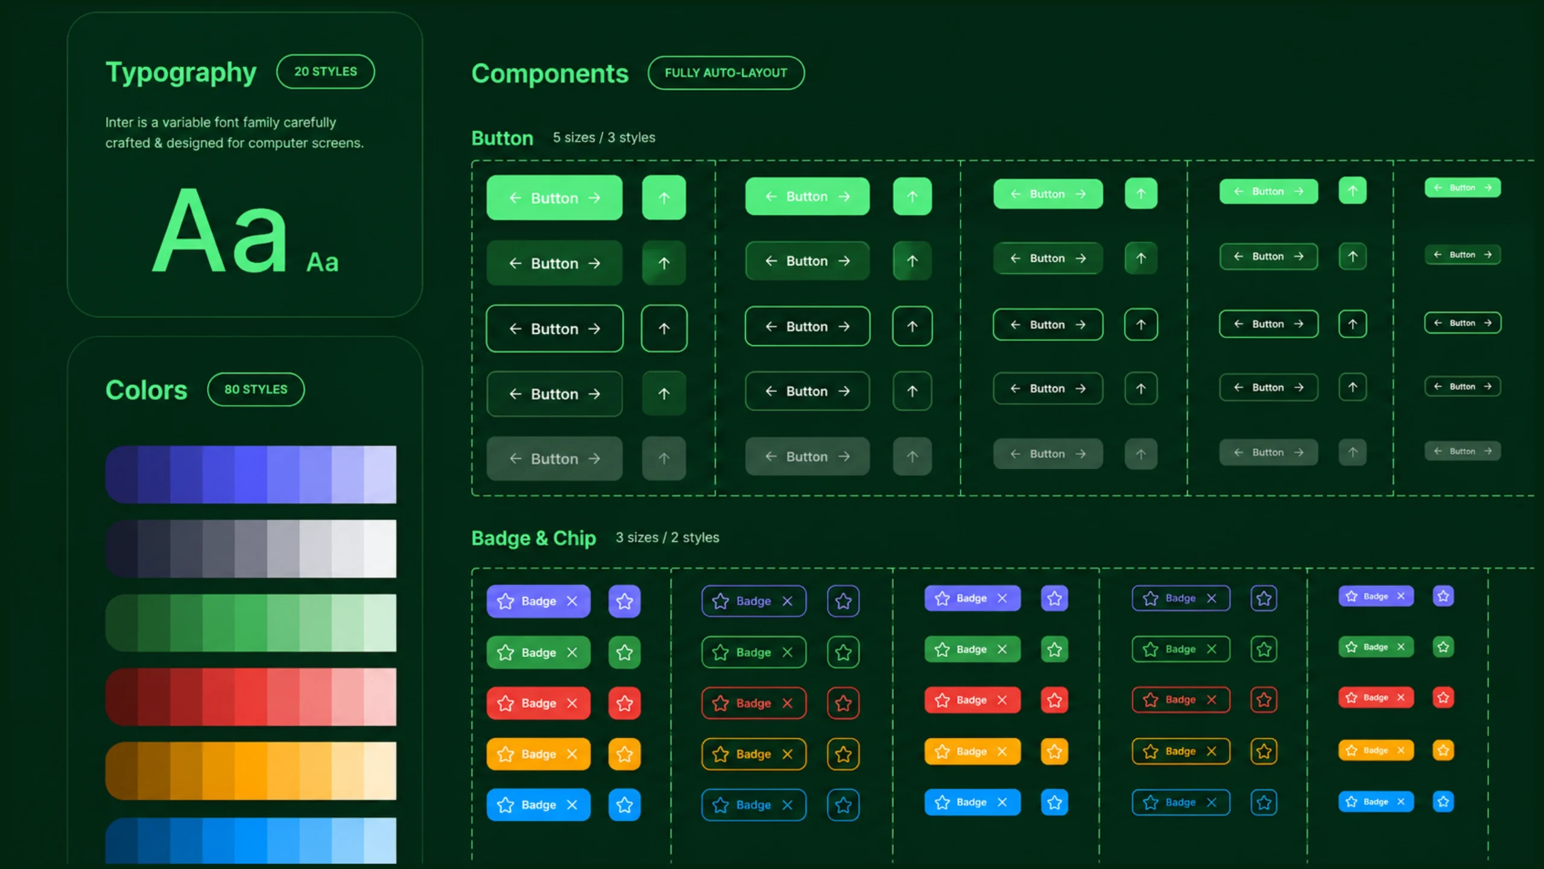Image resolution: width=1544 pixels, height=869 pixels.
Task: Click the Components heading
Action: 550,74
